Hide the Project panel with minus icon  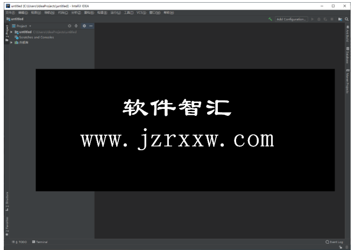click(x=91, y=26)
